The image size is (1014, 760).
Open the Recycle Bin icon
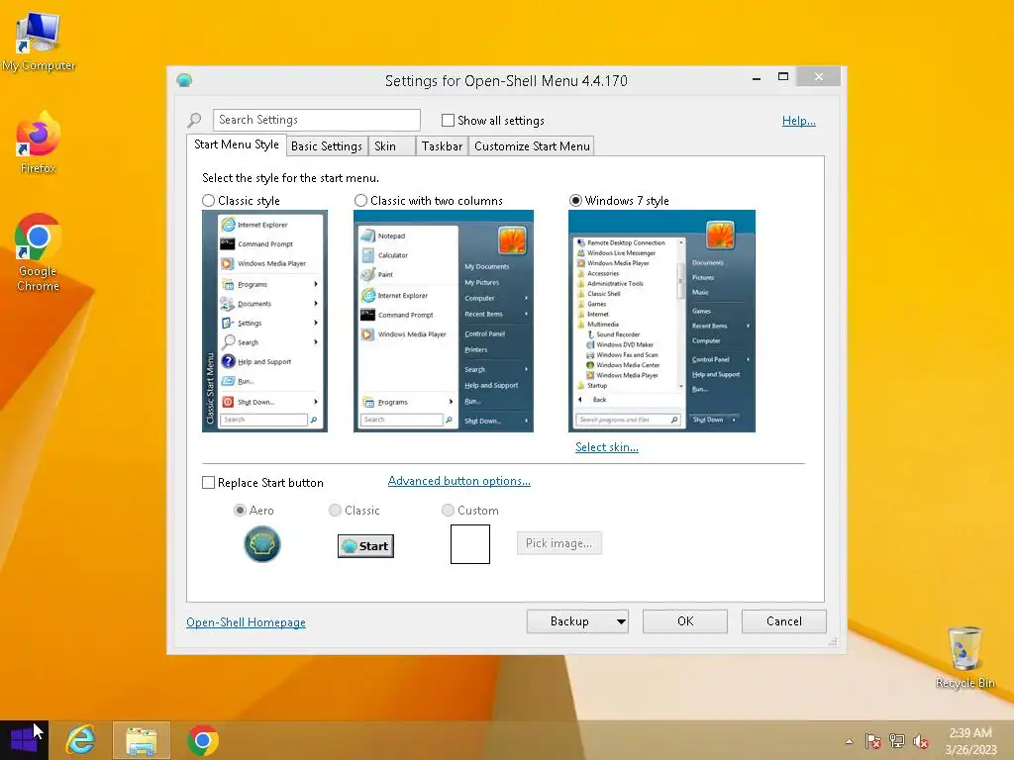(964, 657)
